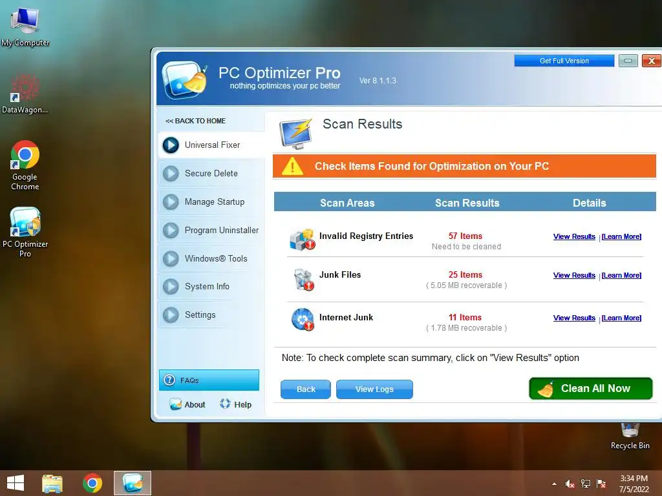Click the Manage Startup play icon
This screenshot has height=496, width=662.
click(x=171, y=201)
